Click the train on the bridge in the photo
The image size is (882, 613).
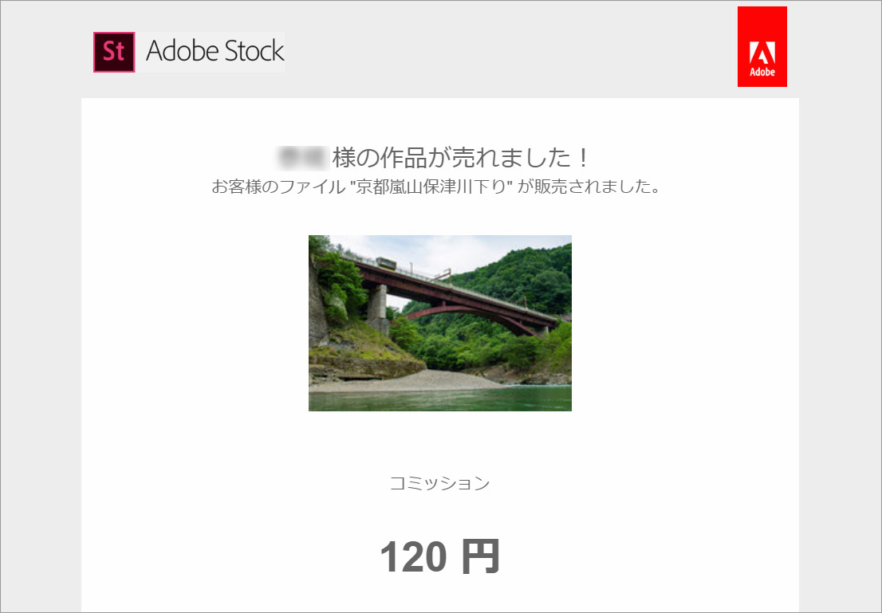pos(386,263)
